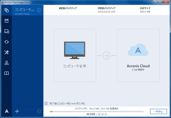
Task: Expand options arrow for コンピュータ backup item
Action: click(39, 10)
